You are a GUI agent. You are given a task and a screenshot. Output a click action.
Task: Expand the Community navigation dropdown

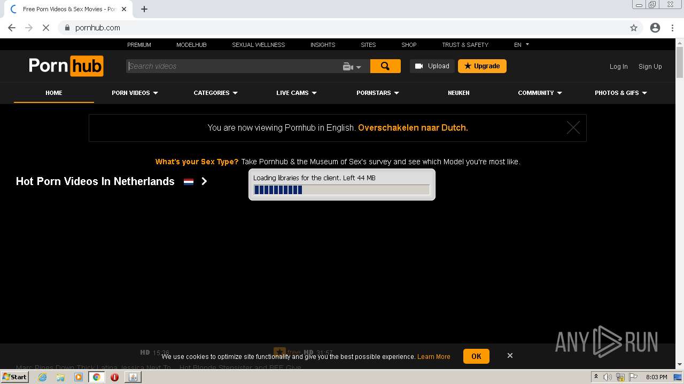[x=540, y=93]
